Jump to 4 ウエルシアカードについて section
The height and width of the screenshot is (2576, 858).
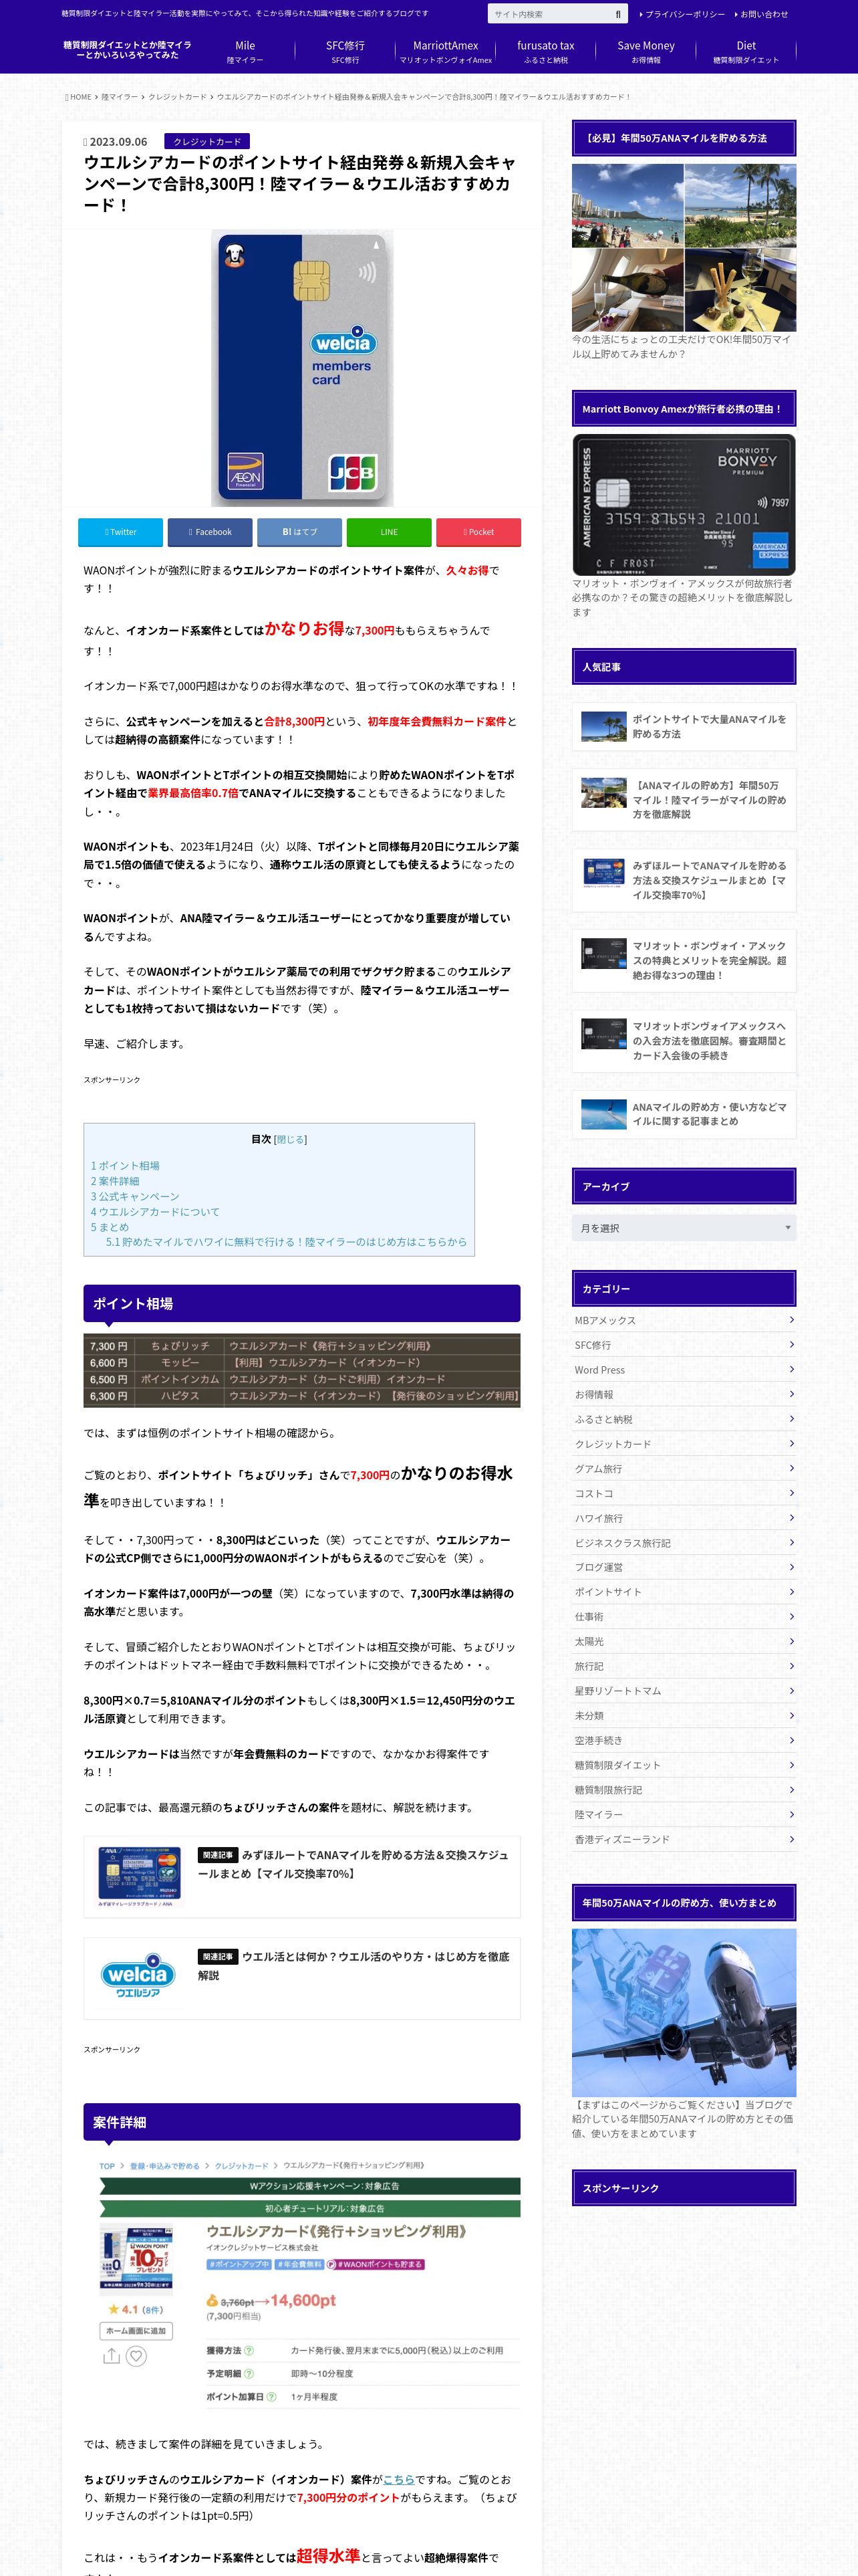[x=155, y=1211]
